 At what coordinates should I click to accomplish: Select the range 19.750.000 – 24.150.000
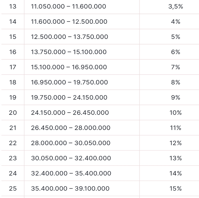click(69, 97)
